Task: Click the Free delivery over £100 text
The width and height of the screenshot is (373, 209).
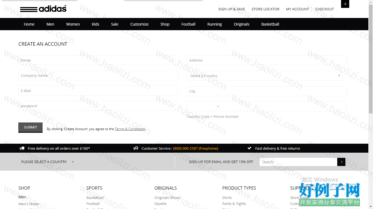Action: coord(59,148)
